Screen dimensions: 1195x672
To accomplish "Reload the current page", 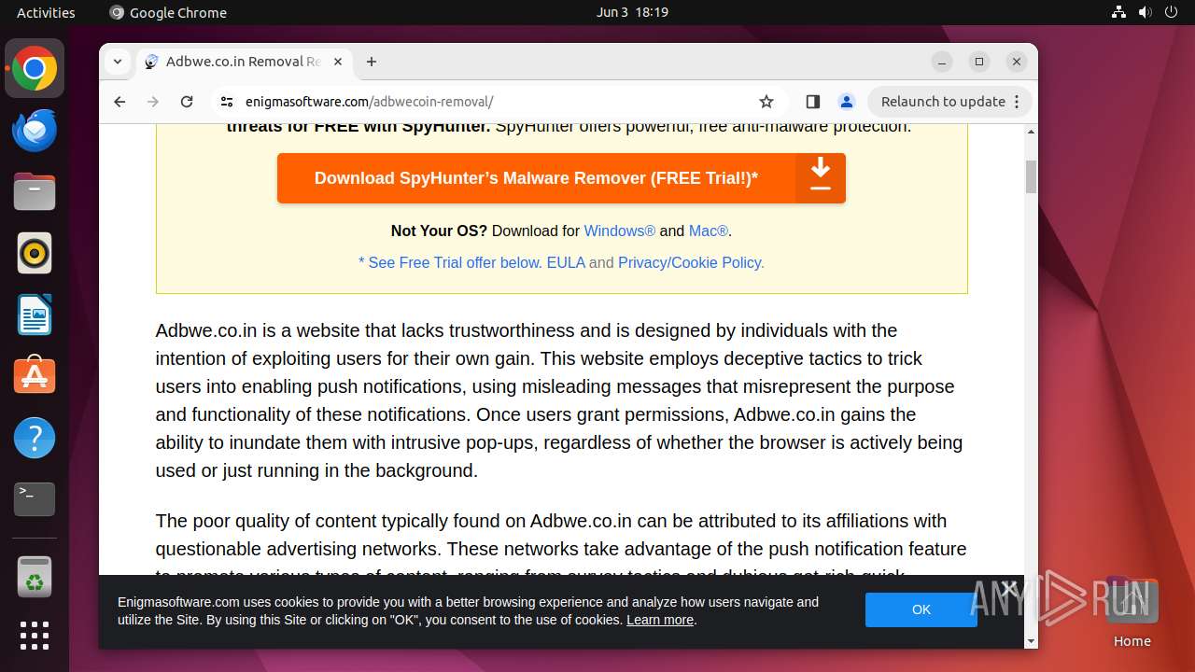I will 187,102.
